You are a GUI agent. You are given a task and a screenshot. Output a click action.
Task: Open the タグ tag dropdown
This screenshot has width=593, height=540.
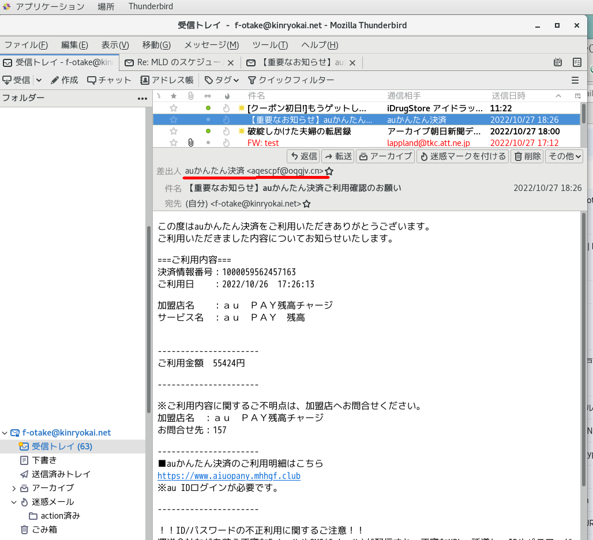pos(222,80)
